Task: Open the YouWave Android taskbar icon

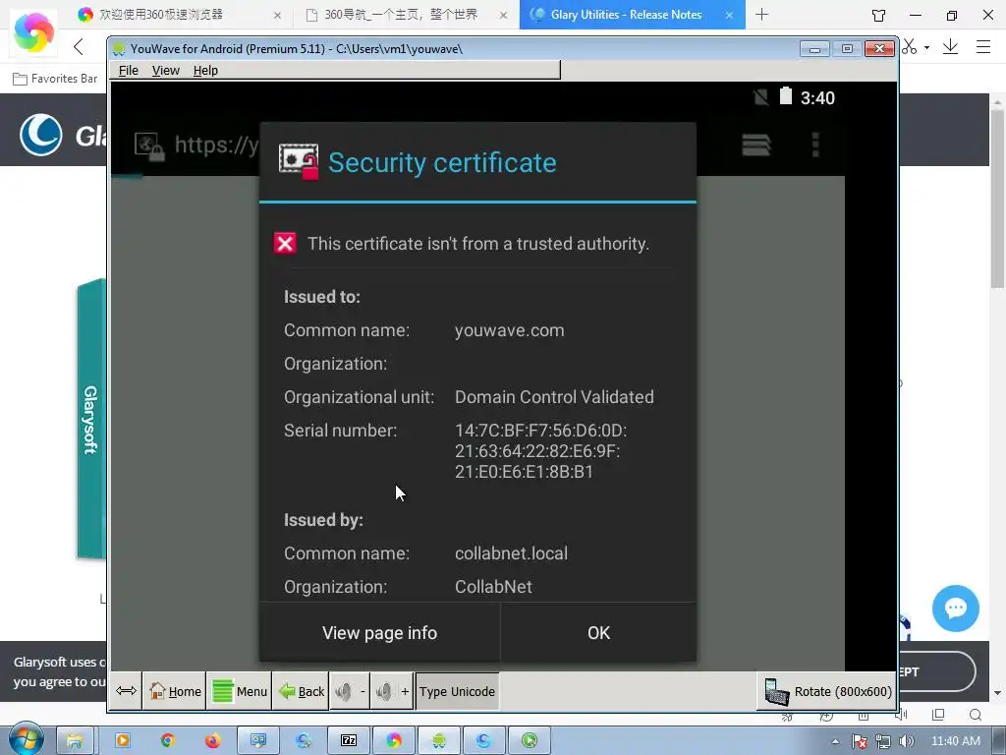Action: pos(439,741)
